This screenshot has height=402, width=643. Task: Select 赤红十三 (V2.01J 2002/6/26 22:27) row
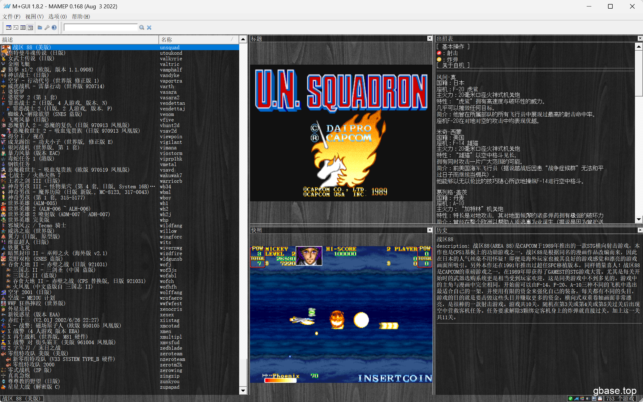click(119, 320)
